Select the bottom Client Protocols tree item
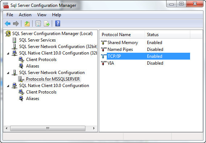Screen dimensions: 206x143 pyautogui.click(x=41, y=92)
